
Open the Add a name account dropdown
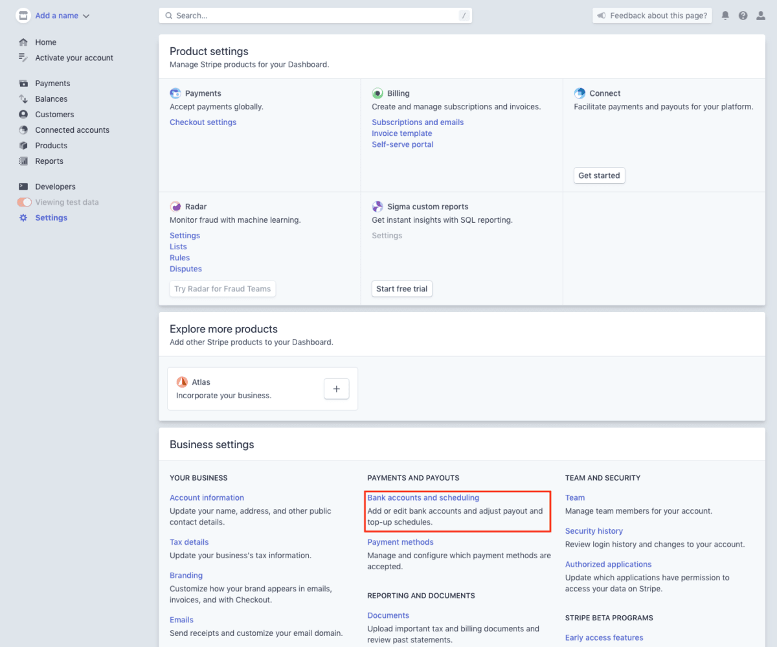point(63,16)
